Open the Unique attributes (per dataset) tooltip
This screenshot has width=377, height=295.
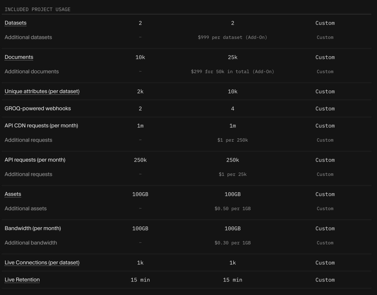tap(42, 91)
